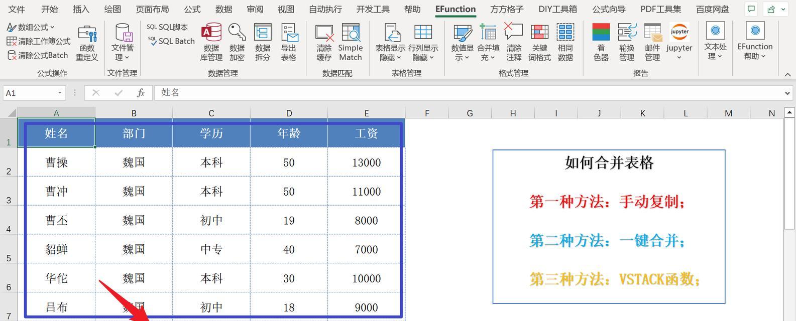Image resolution: width=796 pixels, height=321 pixels.
Task: Switch to the 开发工具 tab
Action: coord(373,9)
